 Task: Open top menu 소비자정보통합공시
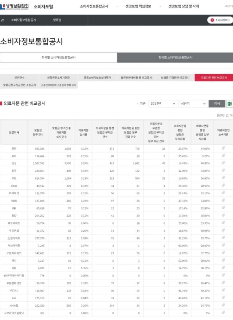coord(94,6)
